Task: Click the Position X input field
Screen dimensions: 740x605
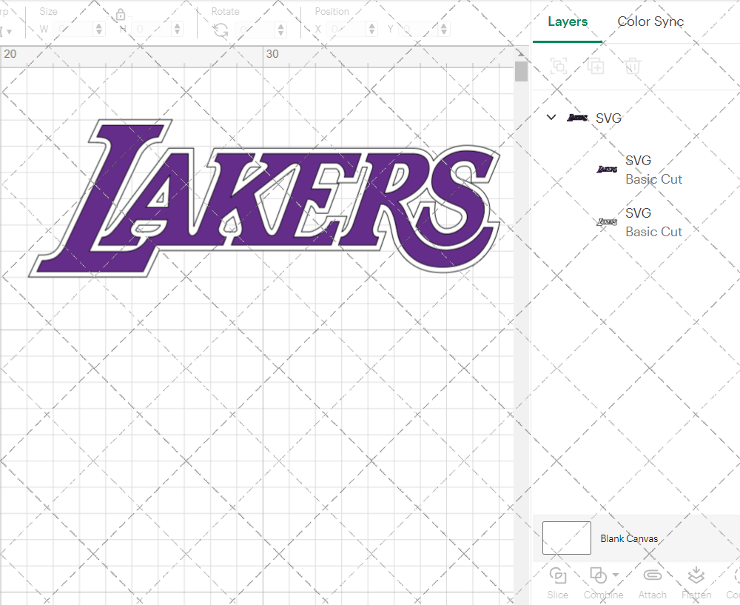Action: pyautogui.click(x=346, y=30)
